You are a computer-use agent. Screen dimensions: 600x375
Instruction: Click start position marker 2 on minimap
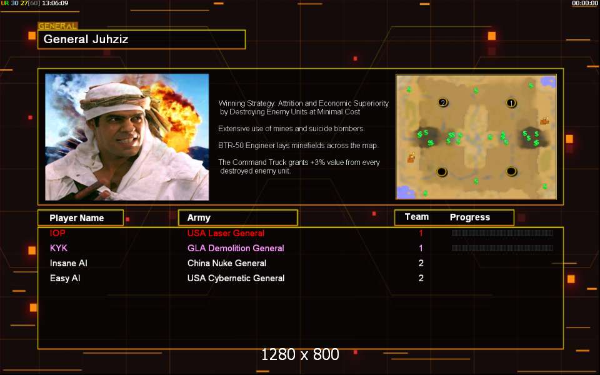click(442, 102)
